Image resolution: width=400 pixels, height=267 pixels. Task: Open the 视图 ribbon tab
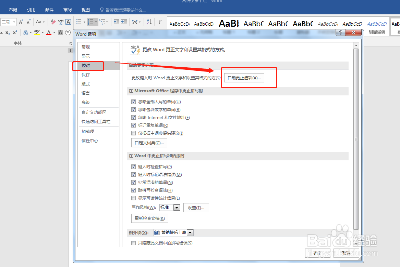[x=85, y=10]
